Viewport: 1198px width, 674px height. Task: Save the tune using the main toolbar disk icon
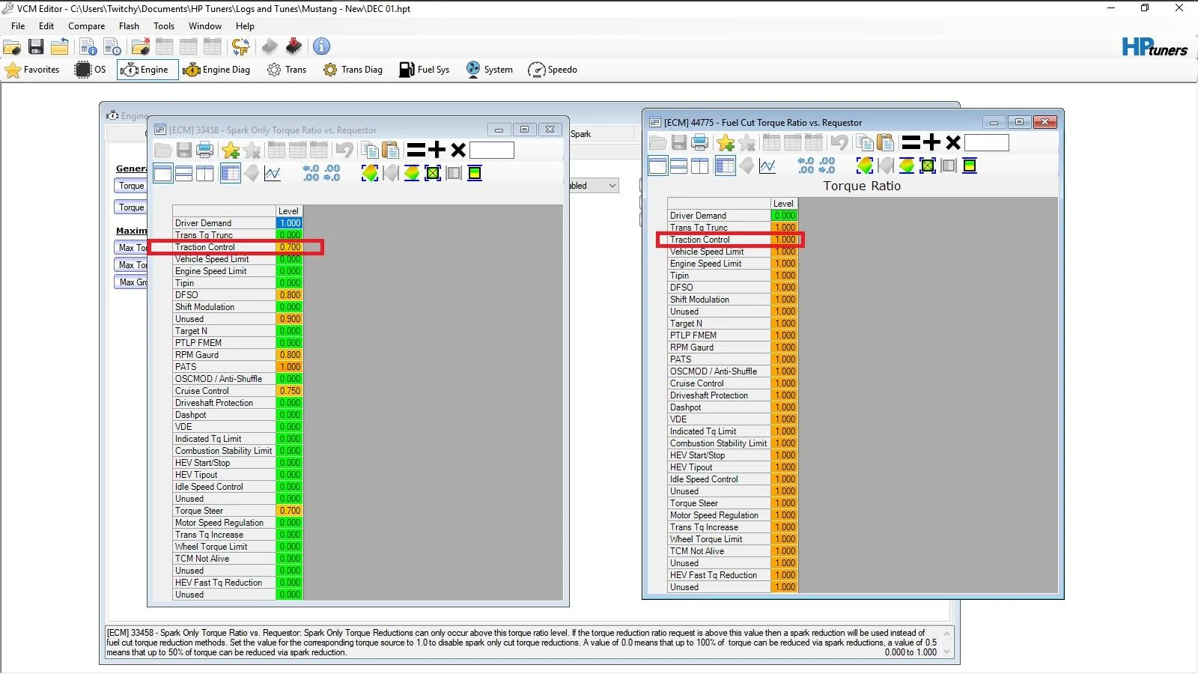point(36,46)
